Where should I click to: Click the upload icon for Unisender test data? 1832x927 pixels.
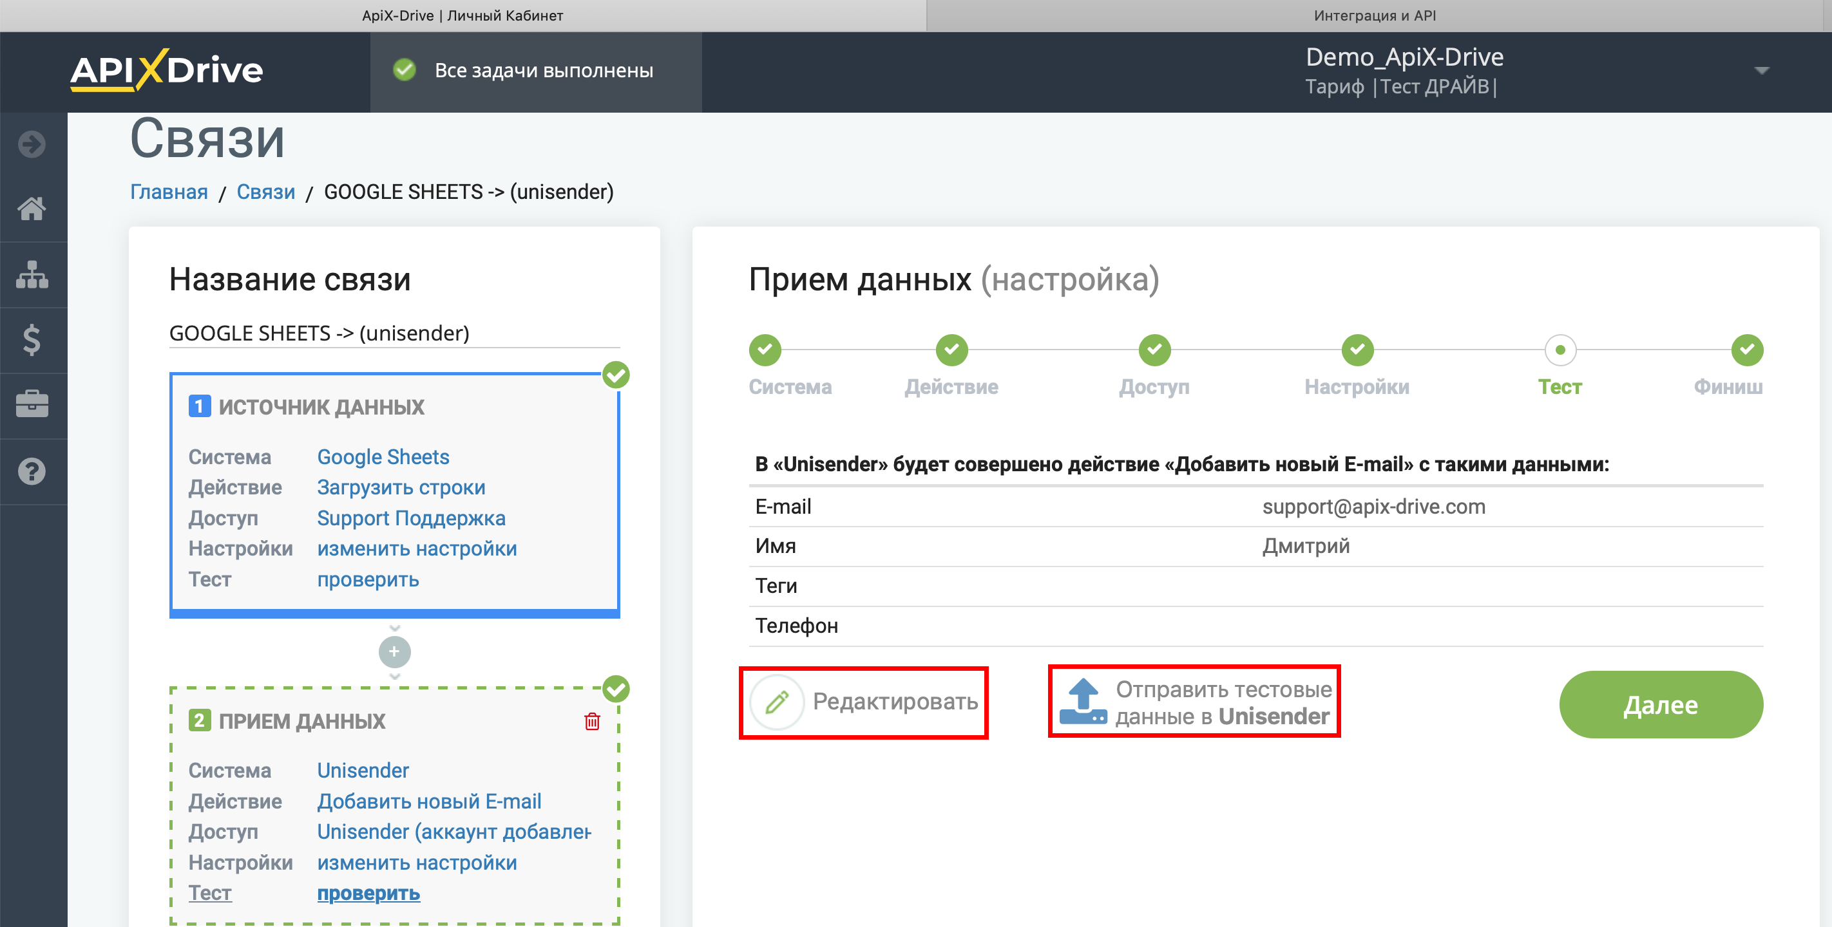tap(1082, 702)
